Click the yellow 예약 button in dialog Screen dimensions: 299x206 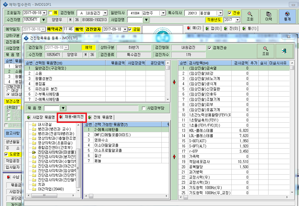click(x=89, y=47)
